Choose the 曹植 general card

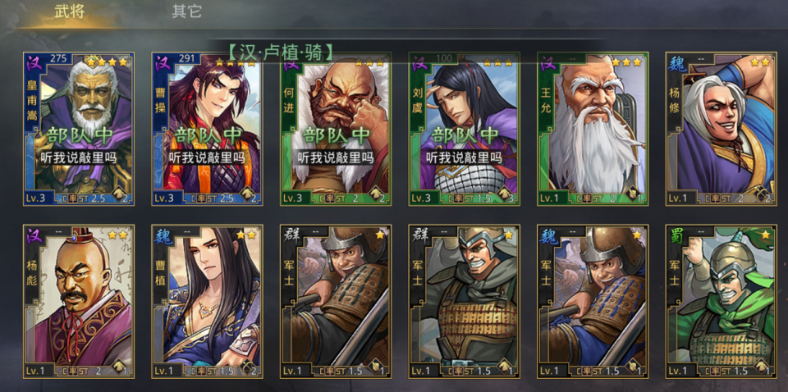207,302
